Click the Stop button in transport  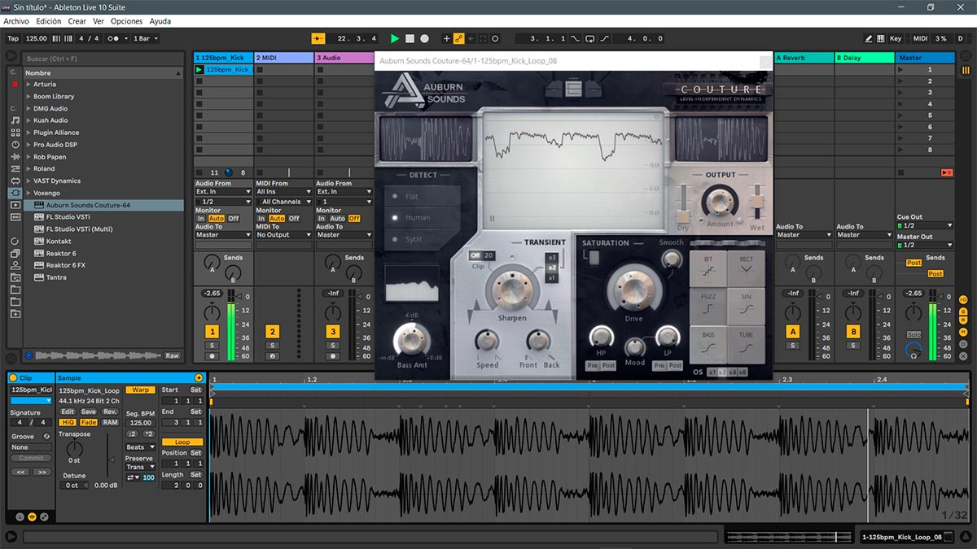pyautogui.click(x=410, y=38)
